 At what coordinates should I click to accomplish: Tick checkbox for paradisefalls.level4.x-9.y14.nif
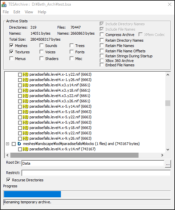(x=20, y=149)
